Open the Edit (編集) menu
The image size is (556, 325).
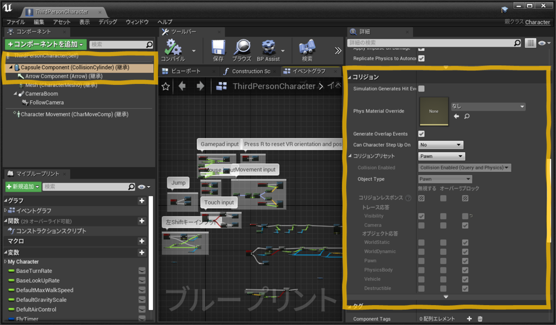pyautogui.click(x=39, y=22)
